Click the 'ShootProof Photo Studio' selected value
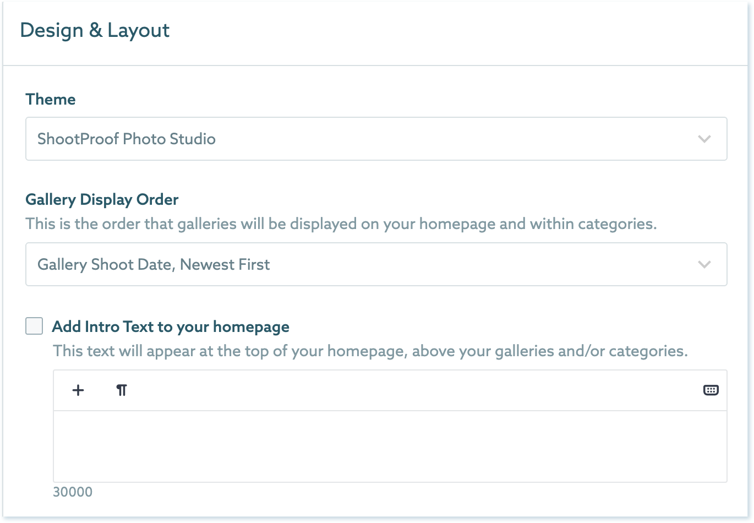 [127, 139]
